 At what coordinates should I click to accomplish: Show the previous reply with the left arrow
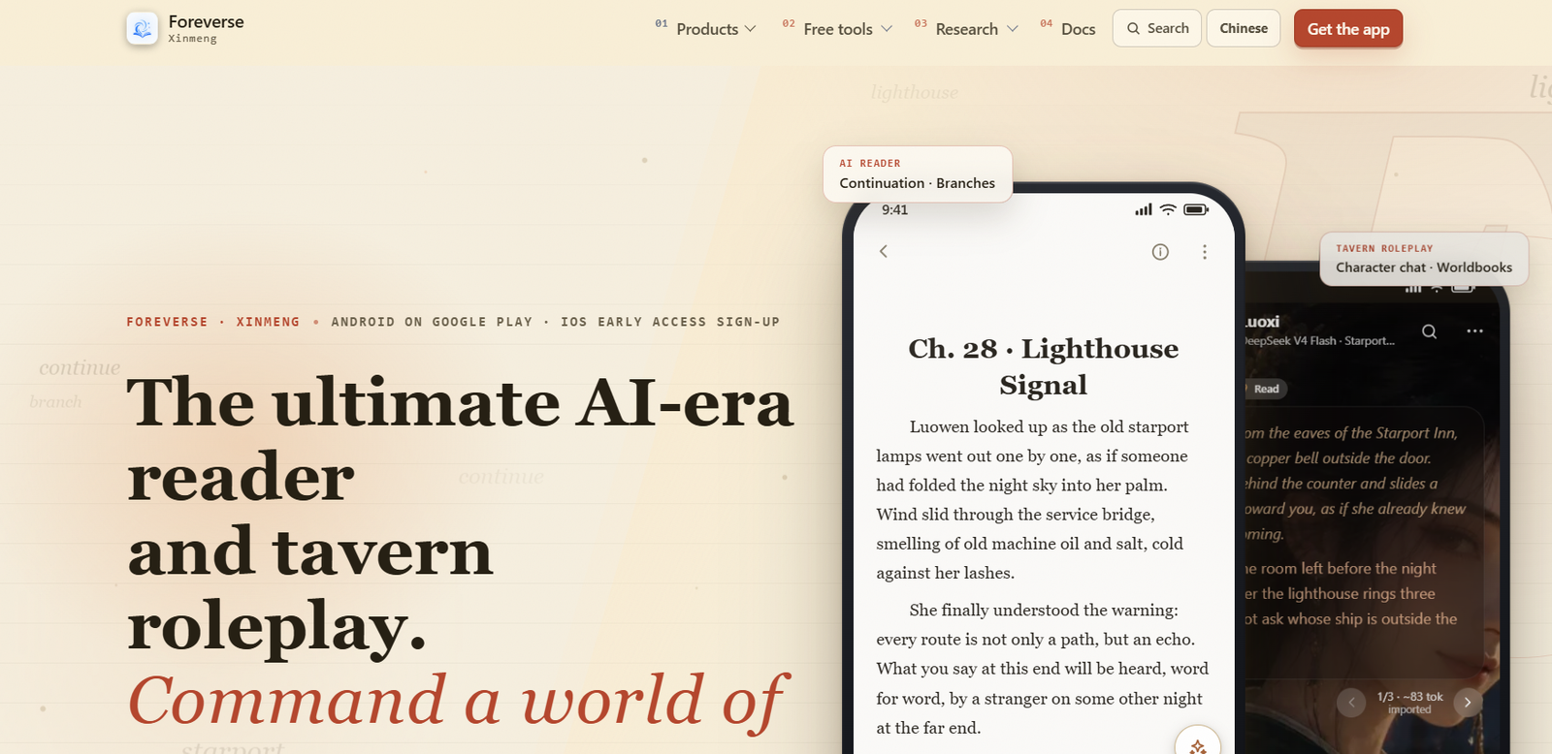coord(1351,702)
